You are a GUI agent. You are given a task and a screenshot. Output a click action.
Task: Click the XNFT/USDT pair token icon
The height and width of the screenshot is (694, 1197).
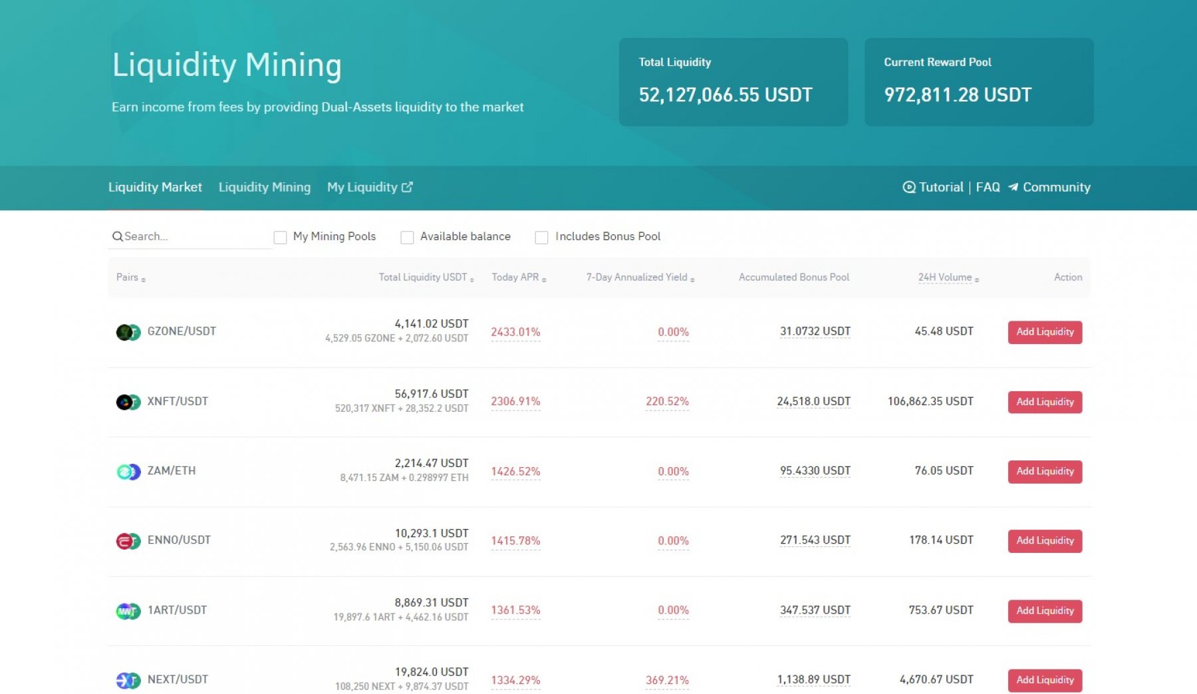[x=128, y=402]
